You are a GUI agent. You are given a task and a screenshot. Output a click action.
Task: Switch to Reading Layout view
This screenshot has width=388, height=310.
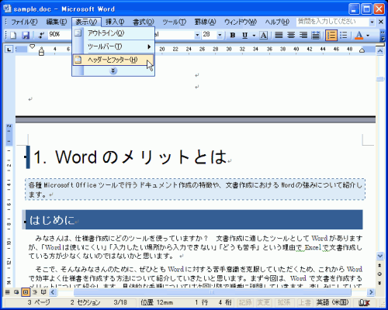(x=43, y=292)
